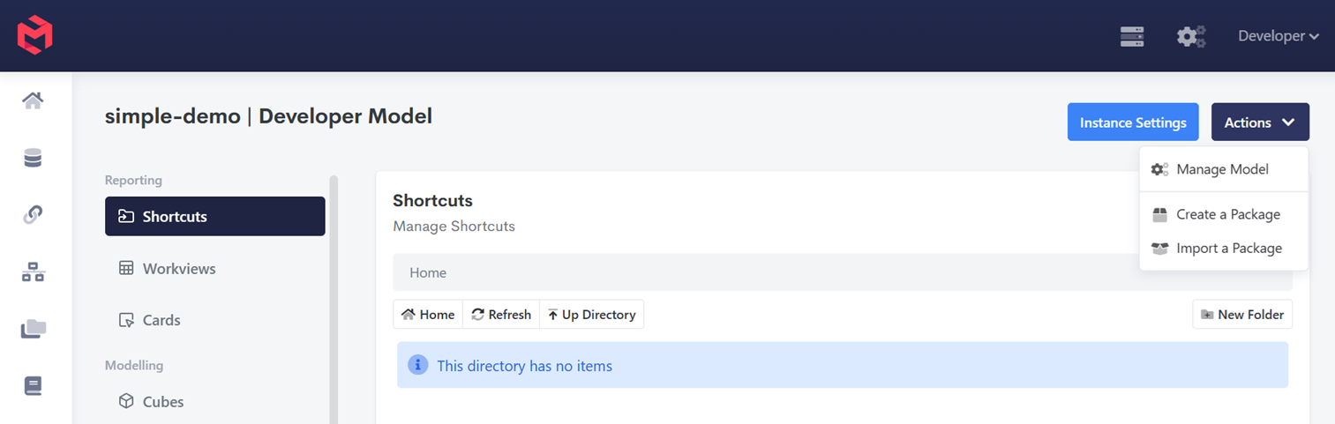The height and width of the screenshot is (424, 1335).
Task: Refresh the shortcuts directory listing
Action: click(x=501, y=315)
